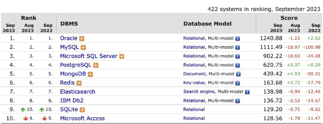
Task: Click the plus icon next to Redis
Action: coord(79,83)
